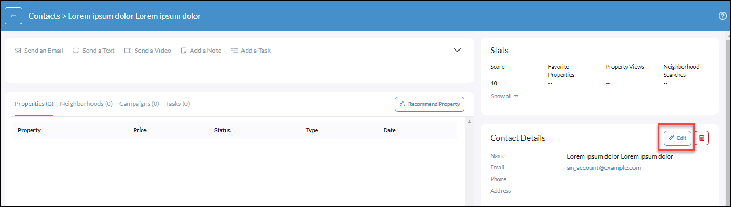Click the Send a Text speech bubble icon
731x207 pixels.
(x=76, y=51)
